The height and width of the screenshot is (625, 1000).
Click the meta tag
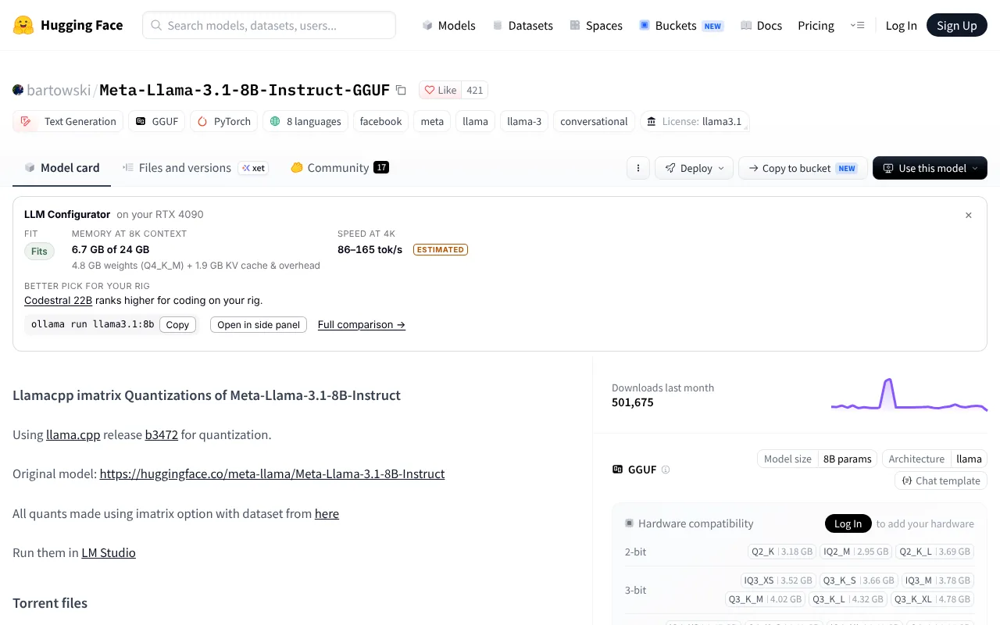pos(432,121)
